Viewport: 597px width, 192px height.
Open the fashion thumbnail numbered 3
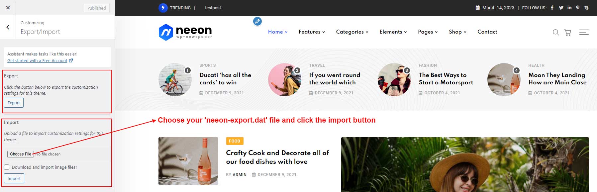coord(394,80)
